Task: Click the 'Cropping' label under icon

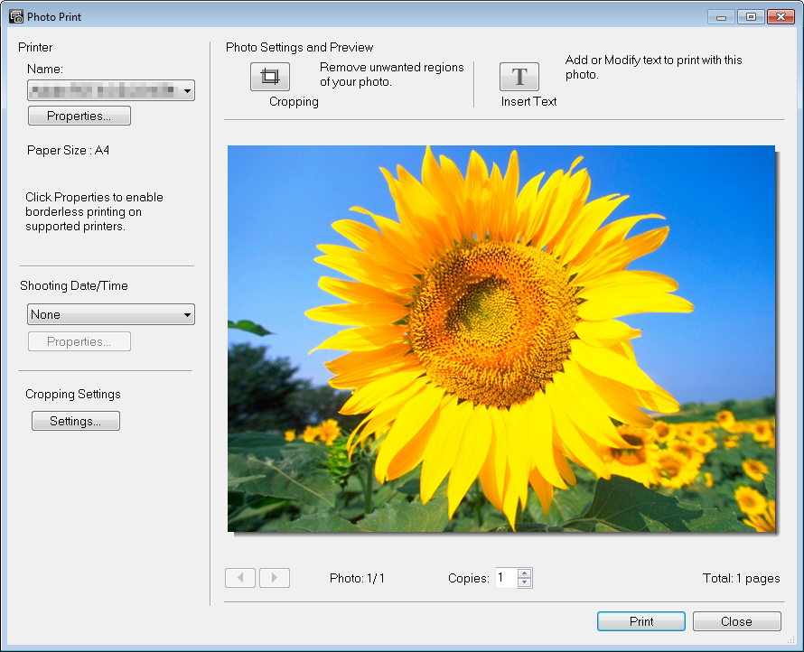Action: 294,101
